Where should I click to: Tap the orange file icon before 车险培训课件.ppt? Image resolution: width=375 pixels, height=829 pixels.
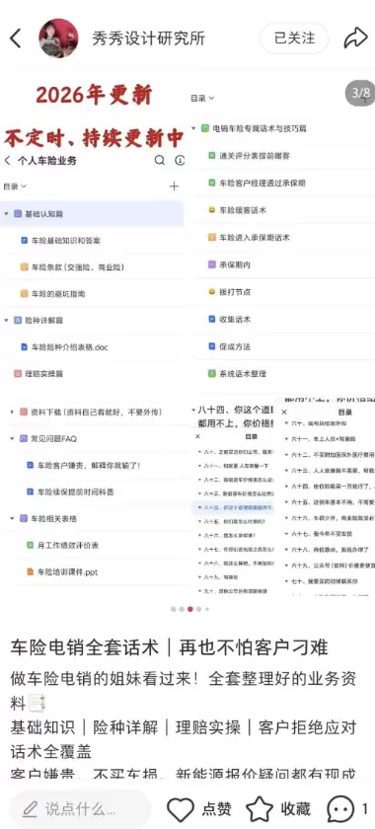point(31,572)
